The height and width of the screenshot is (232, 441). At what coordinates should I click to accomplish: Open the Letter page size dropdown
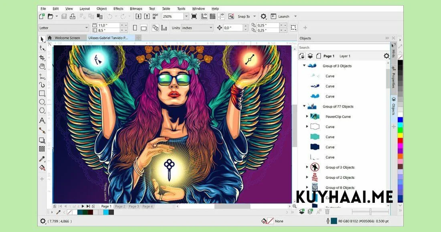[86, 28]
